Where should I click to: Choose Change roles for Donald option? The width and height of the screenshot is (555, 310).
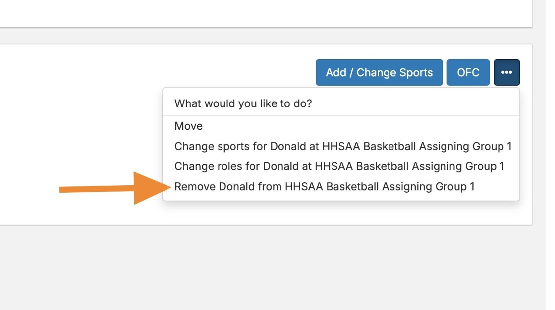point(339,166)
